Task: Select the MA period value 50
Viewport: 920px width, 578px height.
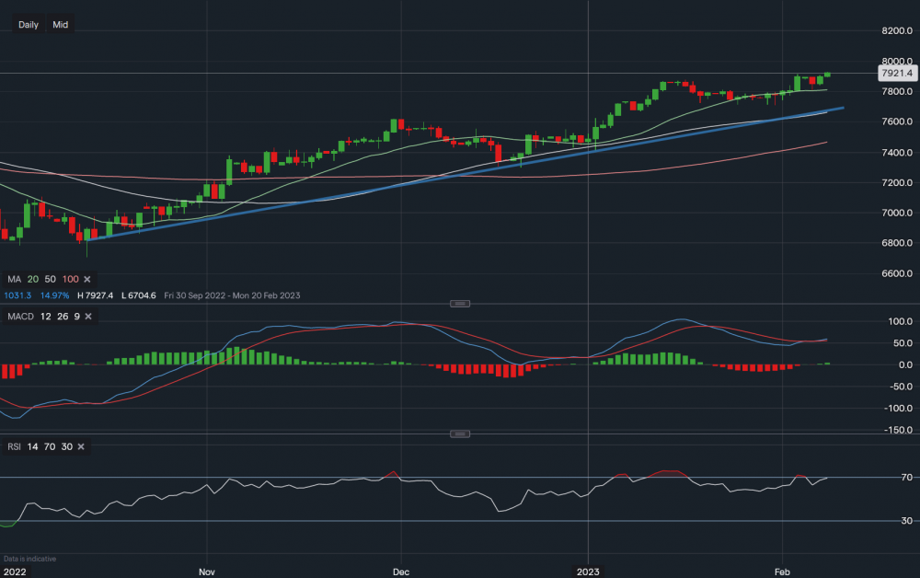Action: (50, 279)
